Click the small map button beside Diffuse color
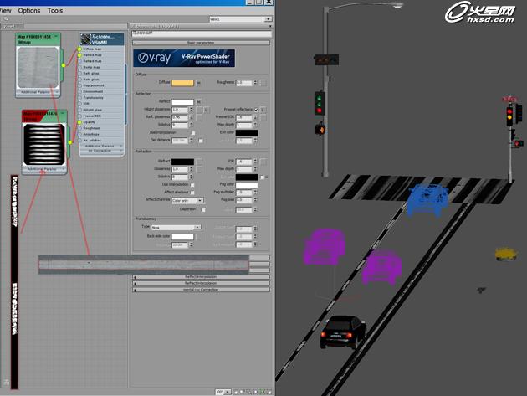The height and width of the screenshot is (396, 527). point(198,83)
